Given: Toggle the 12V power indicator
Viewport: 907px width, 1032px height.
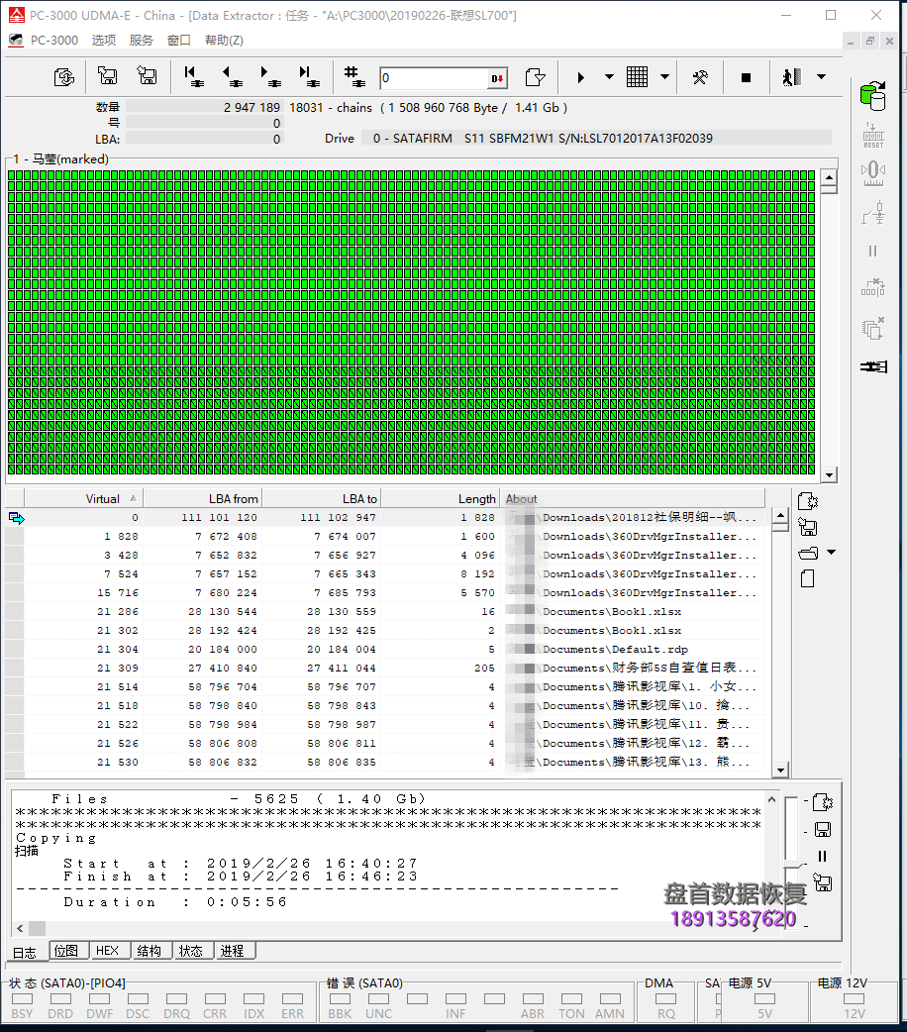Looking at the screenshot, I should (854, 999).
